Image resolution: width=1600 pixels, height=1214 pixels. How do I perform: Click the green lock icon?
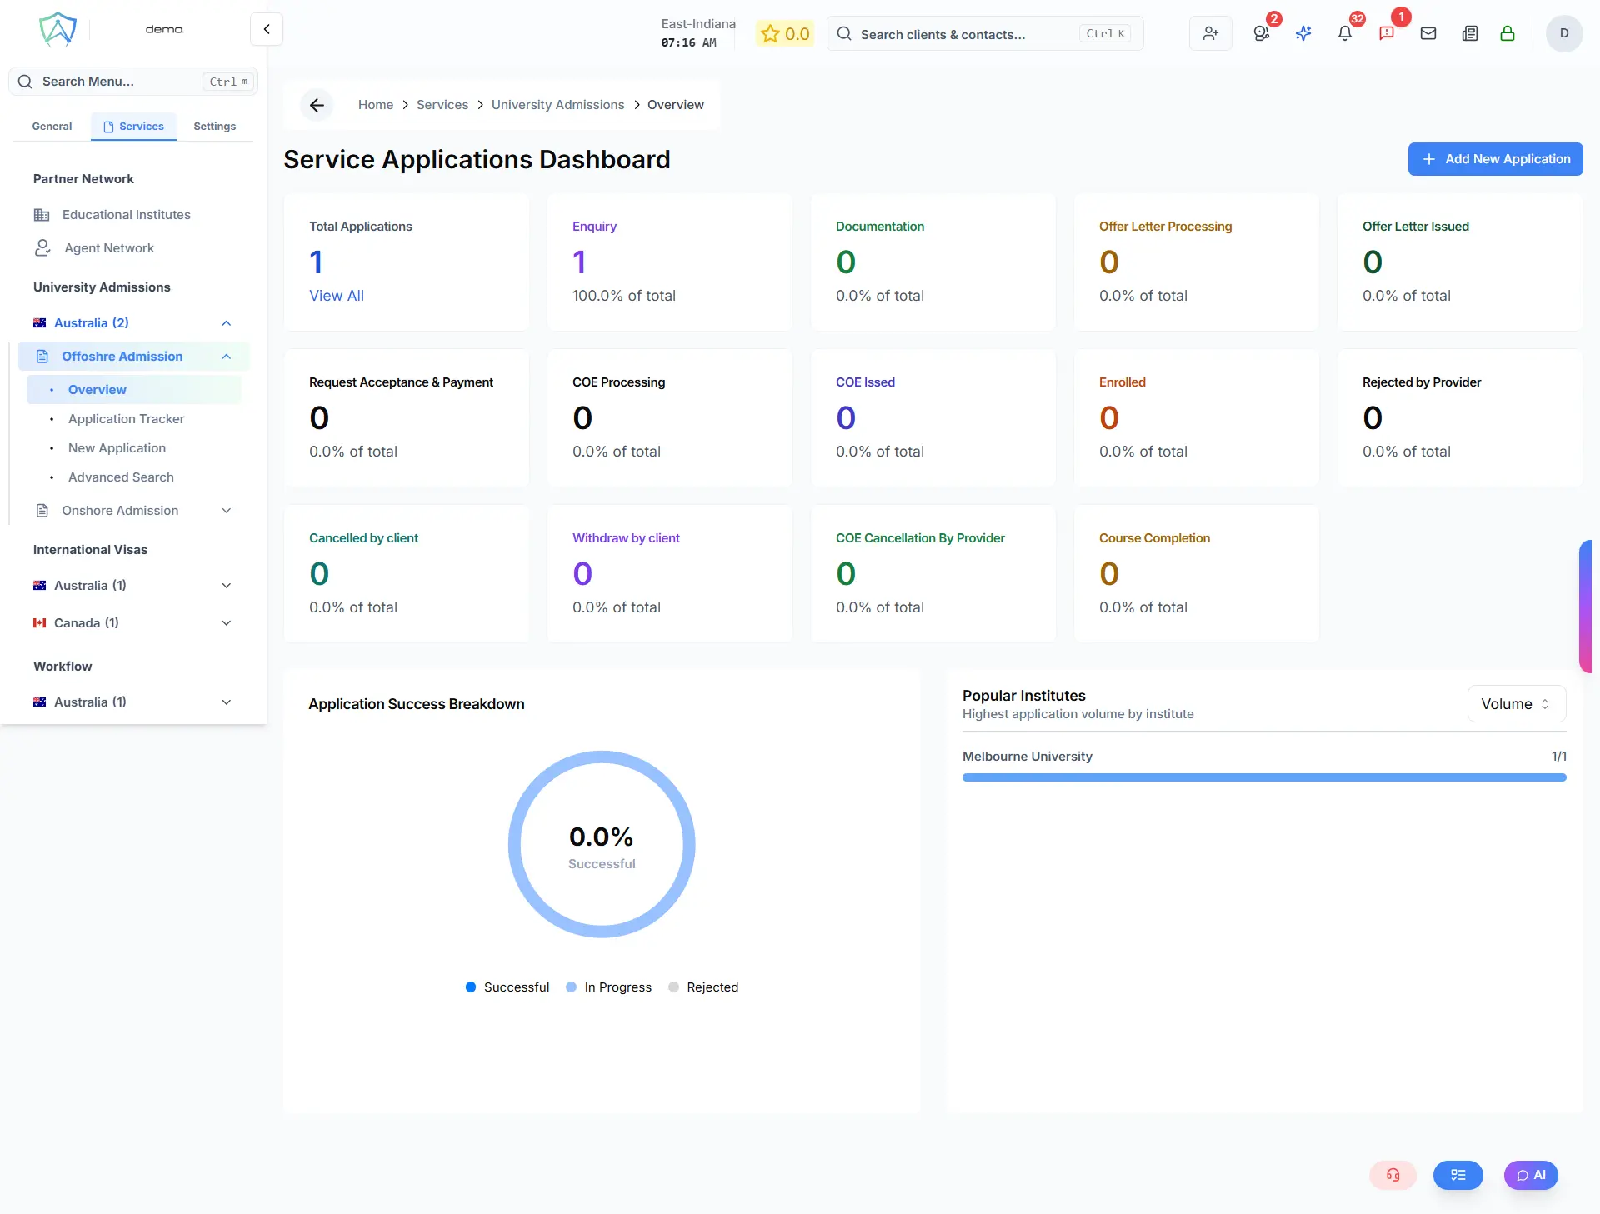(1507, 33)
